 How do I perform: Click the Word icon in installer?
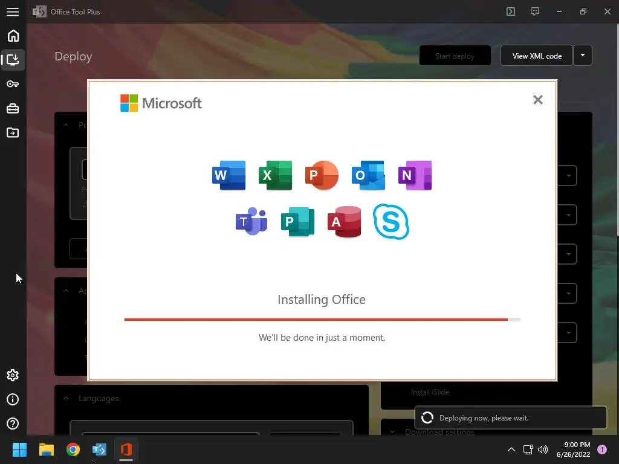228,175
